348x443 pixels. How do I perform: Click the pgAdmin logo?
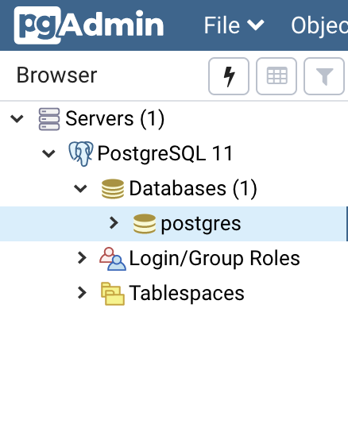point(89,25)
